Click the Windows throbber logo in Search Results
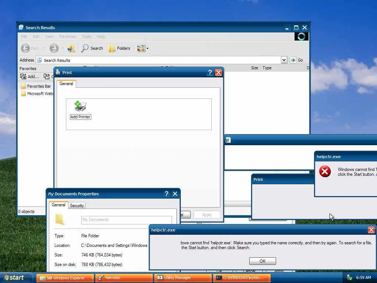 point(302,36)
